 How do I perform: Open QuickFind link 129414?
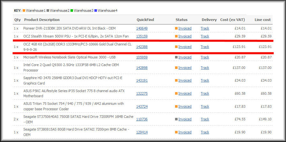142,132
